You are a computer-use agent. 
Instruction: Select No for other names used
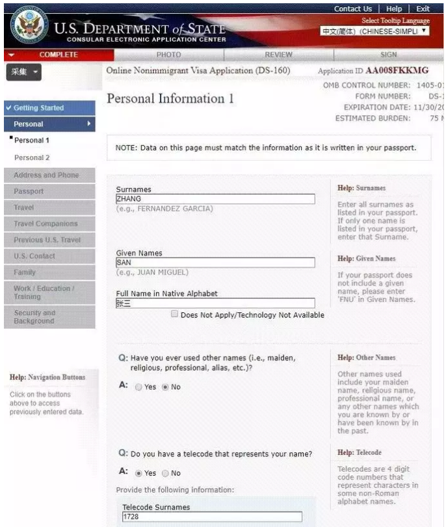165,386
